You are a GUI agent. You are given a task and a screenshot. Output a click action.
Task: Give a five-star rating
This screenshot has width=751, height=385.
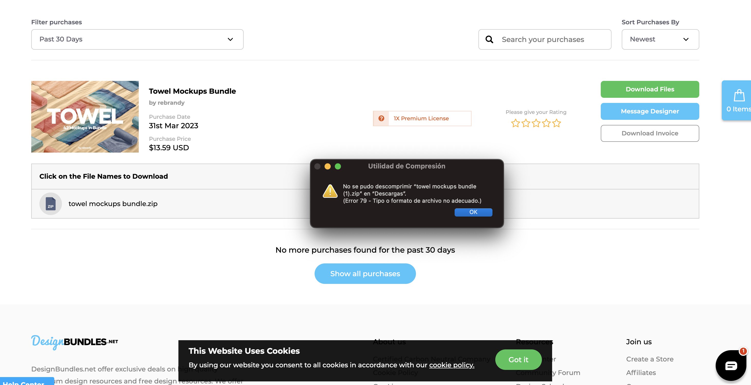pyautogui.click(x=556, y=123)
